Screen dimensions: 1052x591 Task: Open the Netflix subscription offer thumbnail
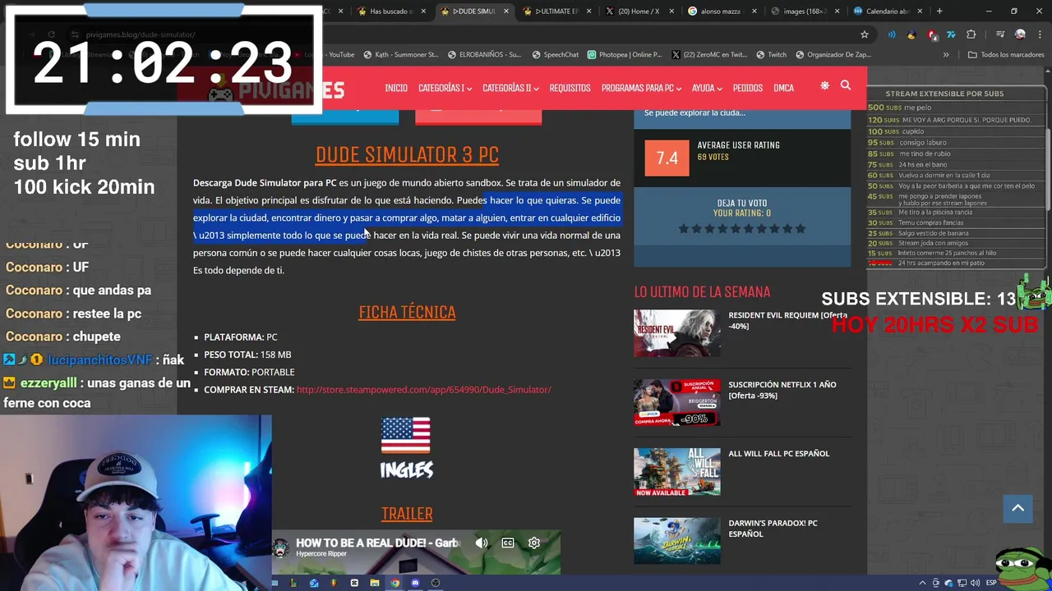tap(676, 402)
